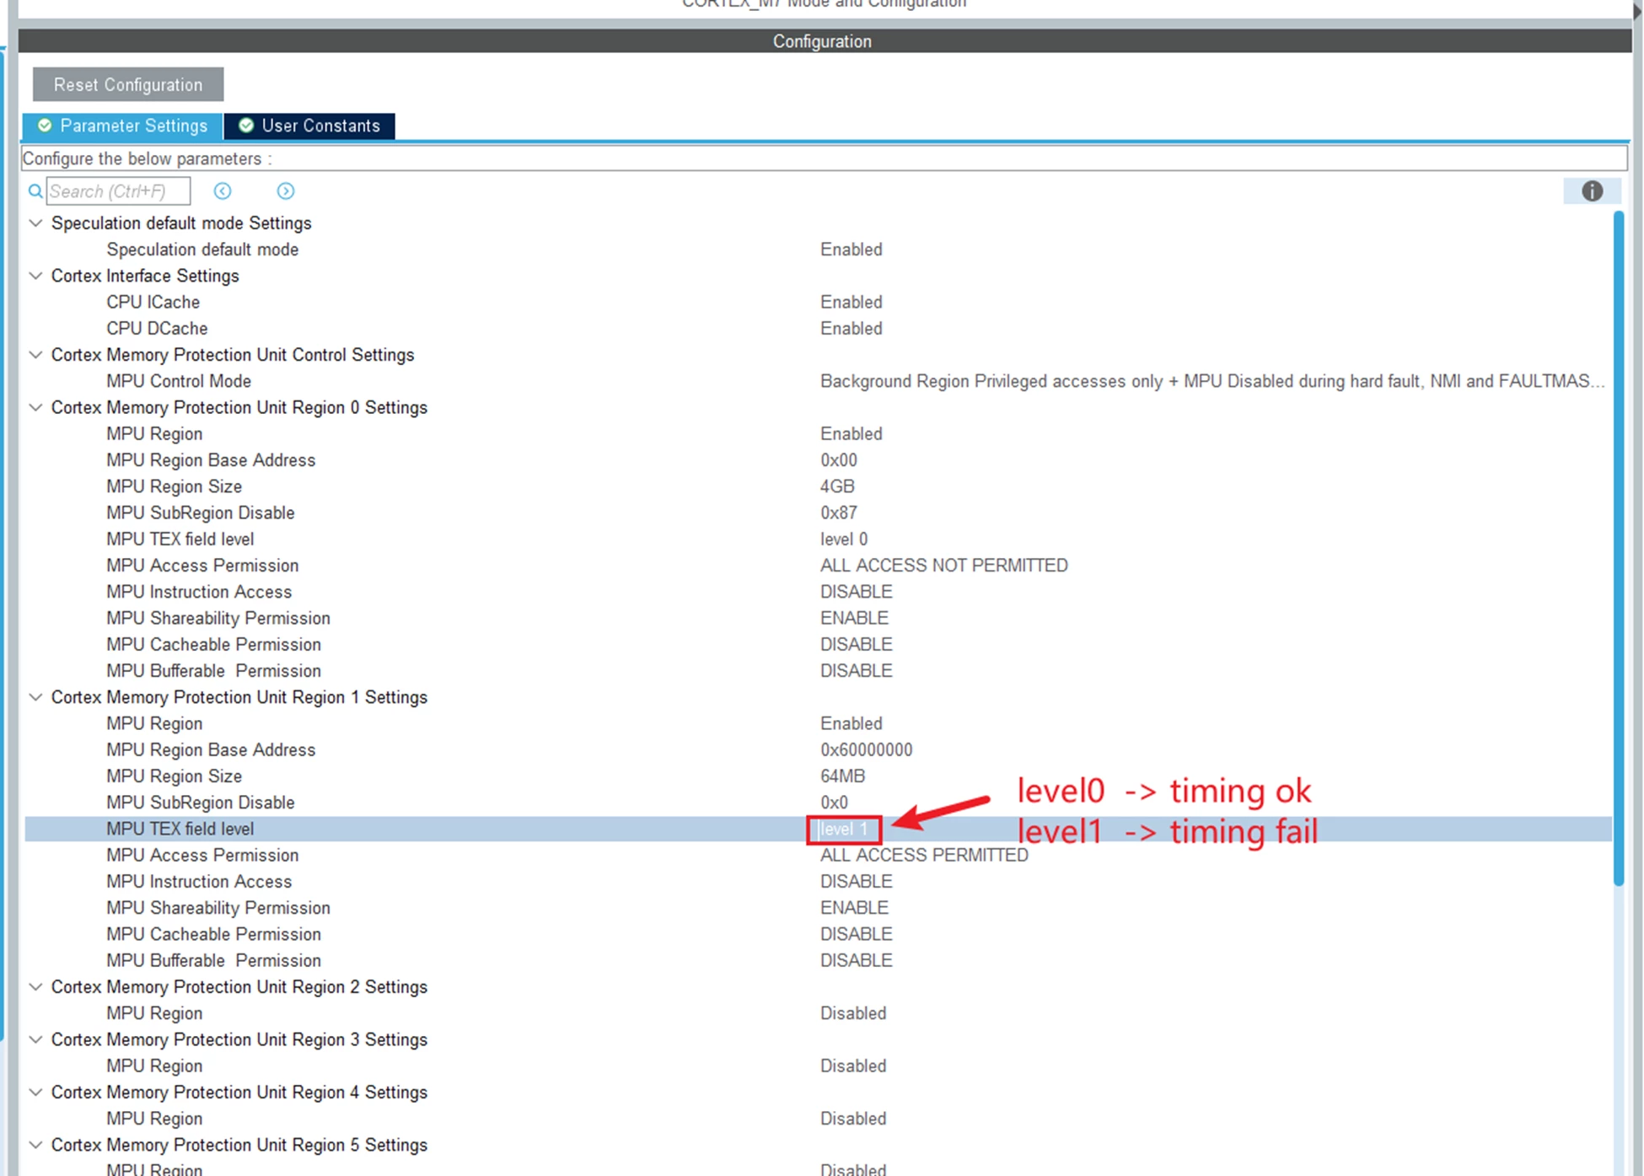Open MPU Control Mode value dropdown
The height and width of the screenshot is (1176, 1644).
[x=1212, y=381]
